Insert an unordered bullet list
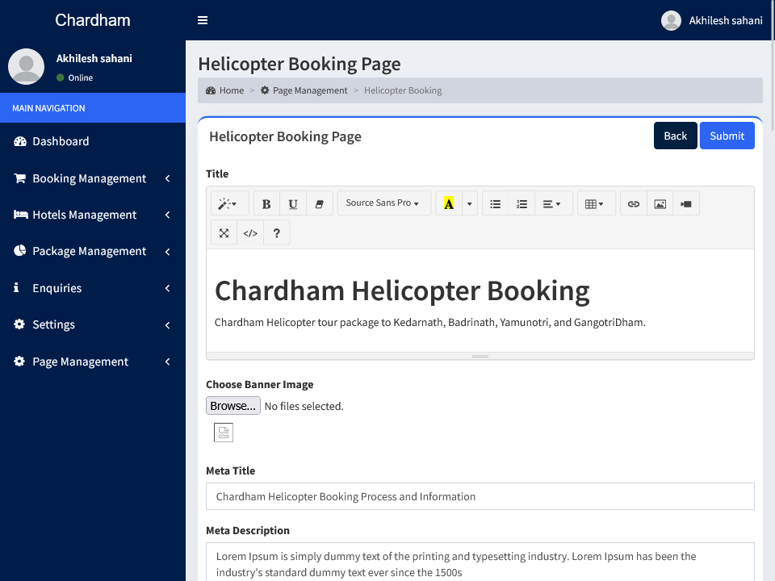The width and height of the screenshot is (775, 581). [x=496, y=204]
